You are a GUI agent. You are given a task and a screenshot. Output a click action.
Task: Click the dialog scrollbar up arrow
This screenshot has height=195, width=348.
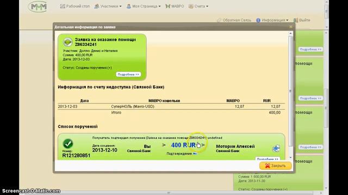click(x=290, y=34)
